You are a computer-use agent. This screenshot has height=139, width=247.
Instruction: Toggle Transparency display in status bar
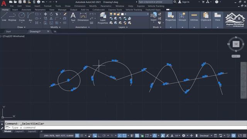(137, 136)
